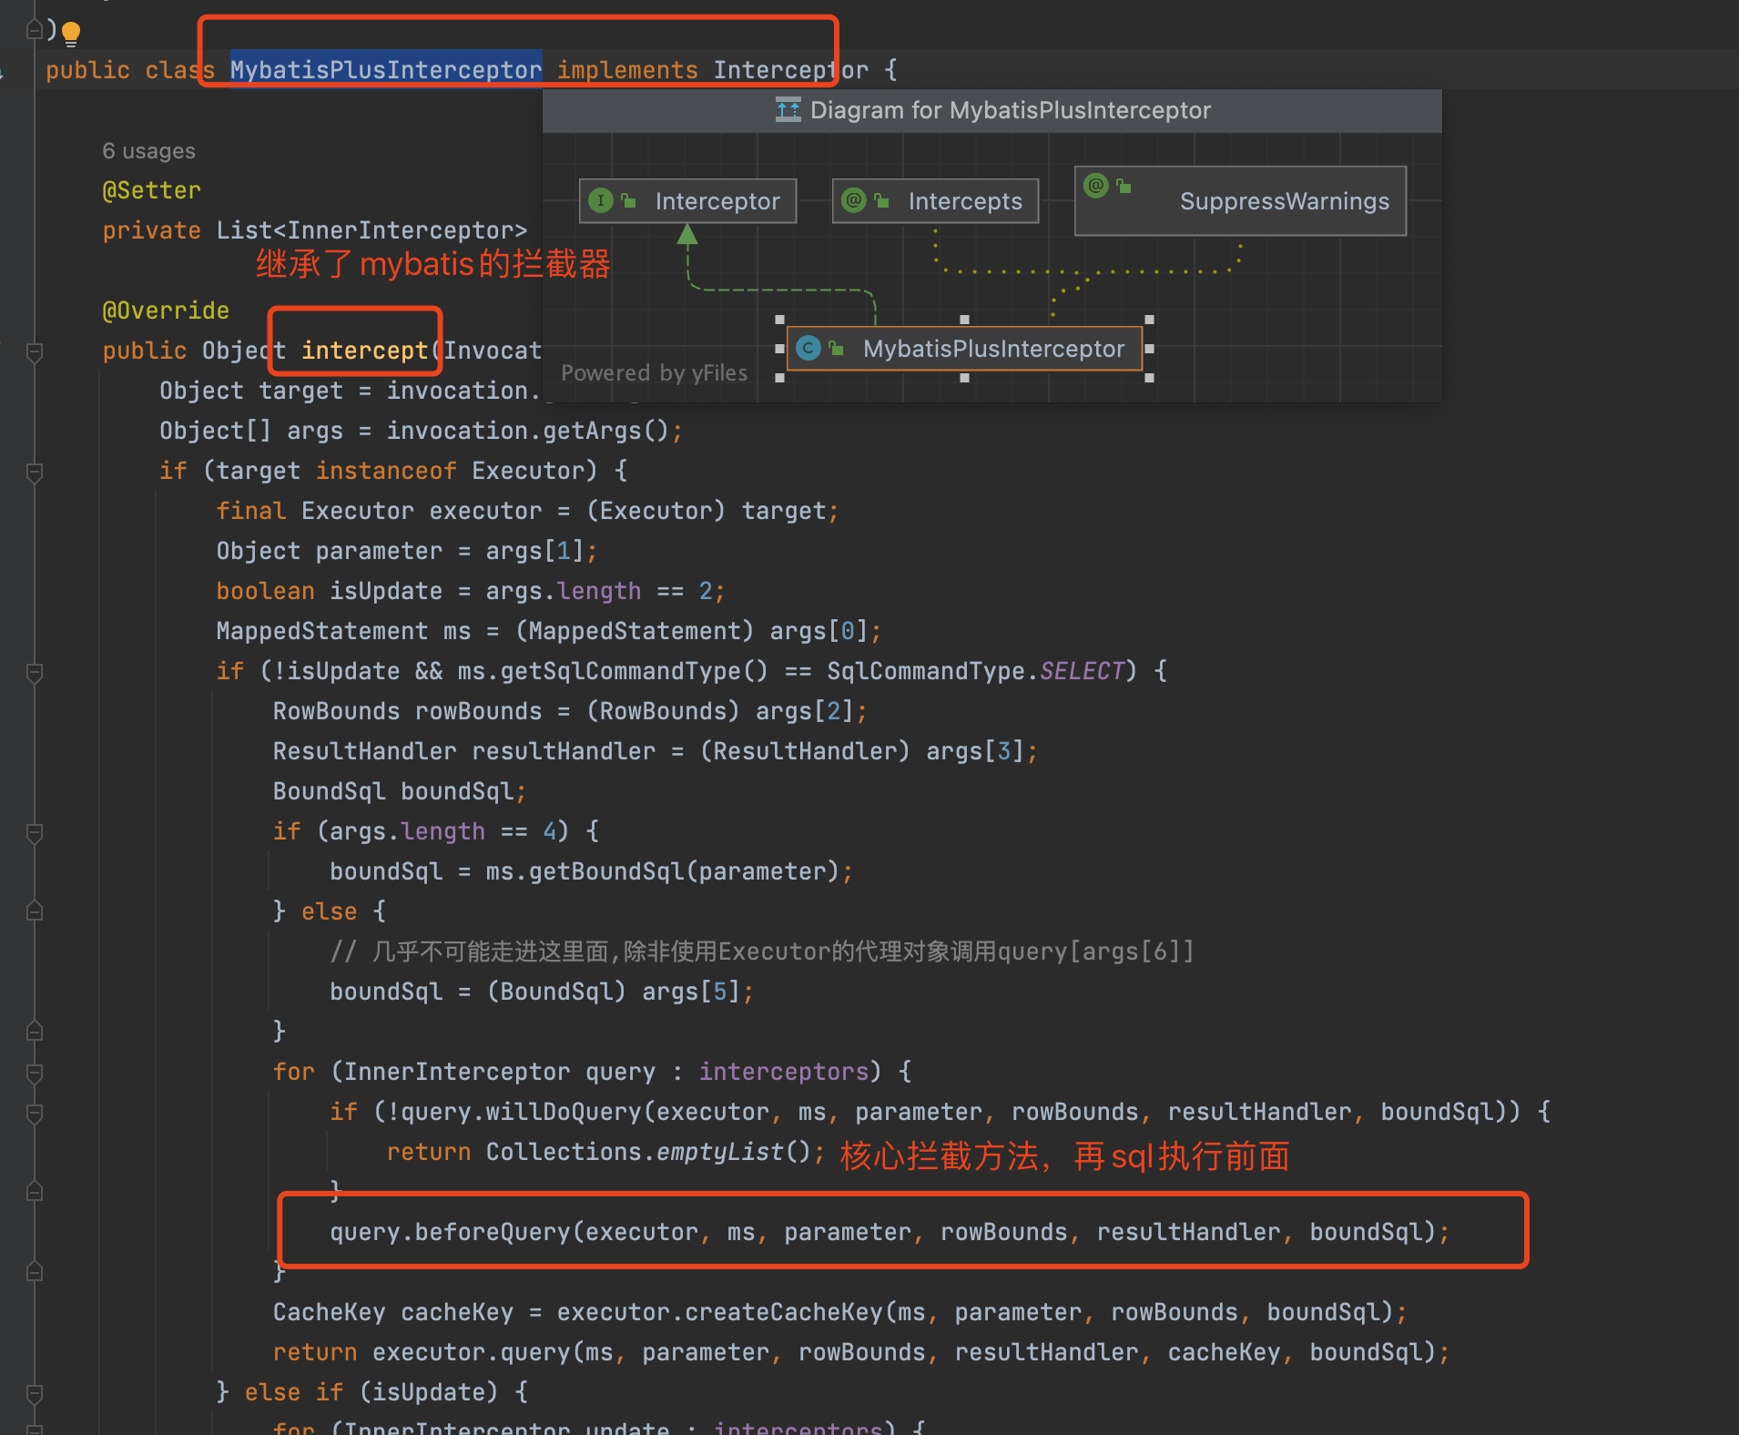Collapse the 'for (InnerInterceptor query : interceptors)' loop
This screenshot has width=1739, height=1435.
point(35,1073)
